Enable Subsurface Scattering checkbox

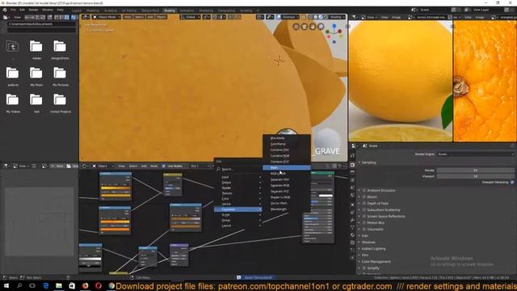pyautogui.click(x=364, y=210)
